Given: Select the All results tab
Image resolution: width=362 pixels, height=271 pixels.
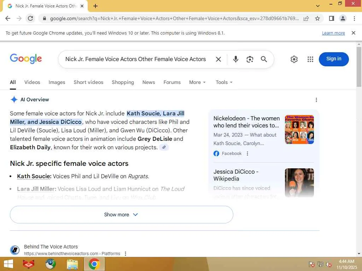Looking at the screenshot, I should pyautogui.click(x=13, y=82).
